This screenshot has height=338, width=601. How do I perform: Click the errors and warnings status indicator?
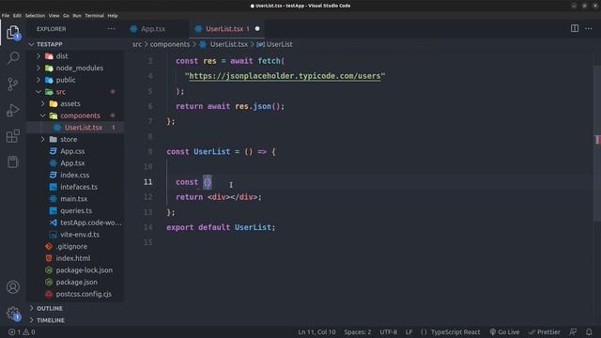coord(22,331)
